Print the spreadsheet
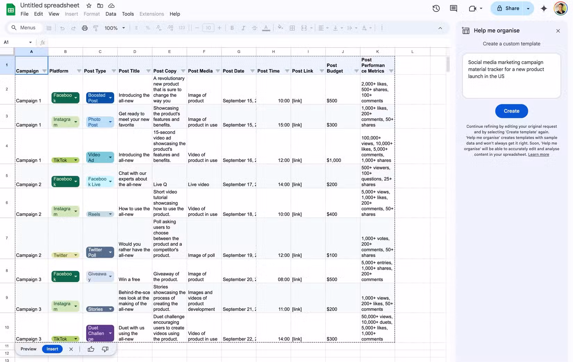The image size is (573, 362). (x=85, y=28)
